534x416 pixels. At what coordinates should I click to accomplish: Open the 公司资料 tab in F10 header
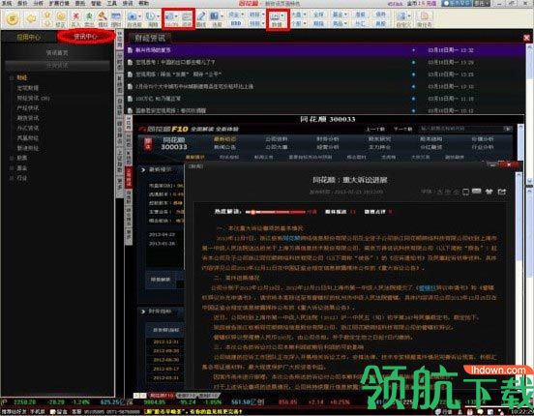[277, 139]
